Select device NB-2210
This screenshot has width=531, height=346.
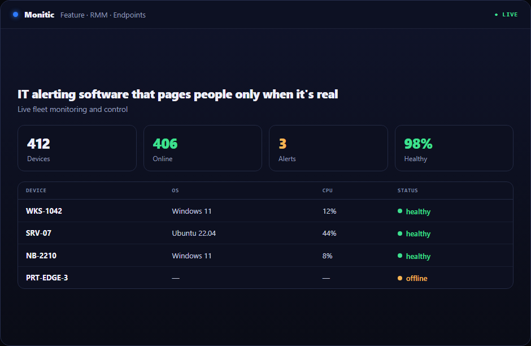click(x=41, y=256)
